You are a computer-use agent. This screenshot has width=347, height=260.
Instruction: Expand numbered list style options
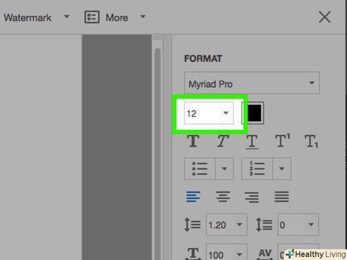click(281, 169)
